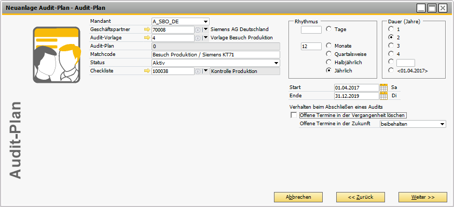Click the Start date field 01.04.2017
This screenshot has width=454, height=207.
point(356,87)
